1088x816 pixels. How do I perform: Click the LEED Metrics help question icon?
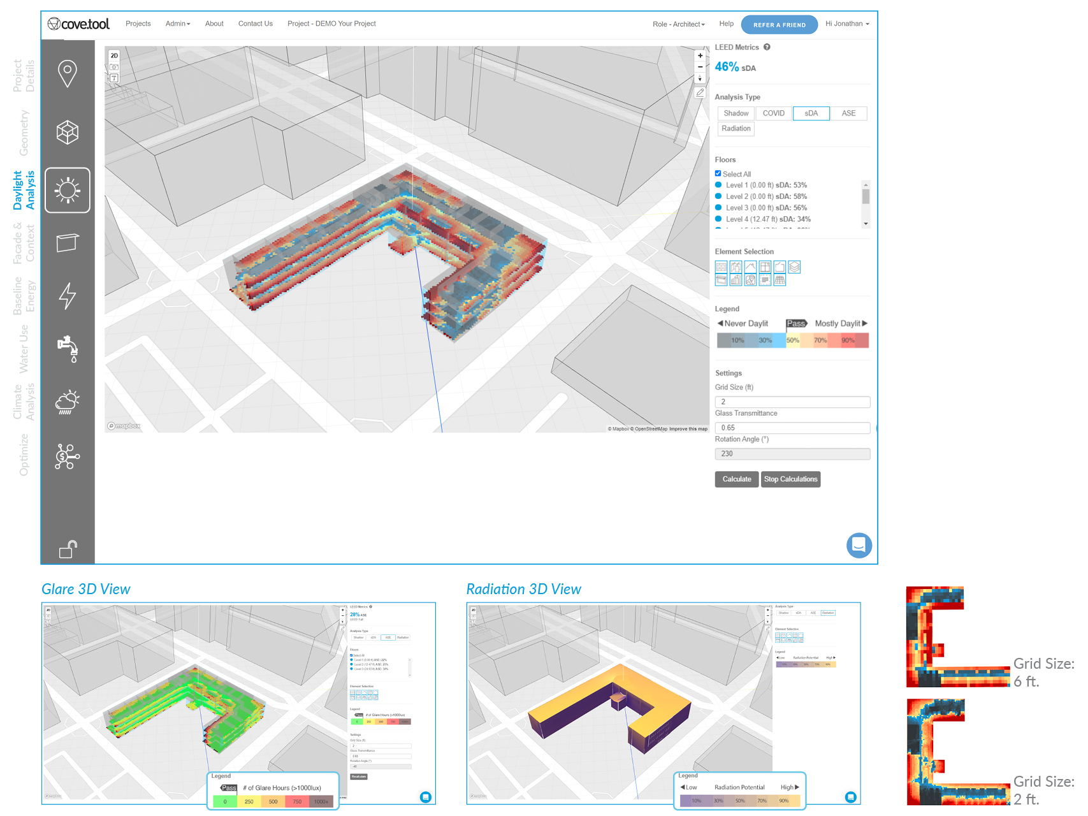coord(767,47)
